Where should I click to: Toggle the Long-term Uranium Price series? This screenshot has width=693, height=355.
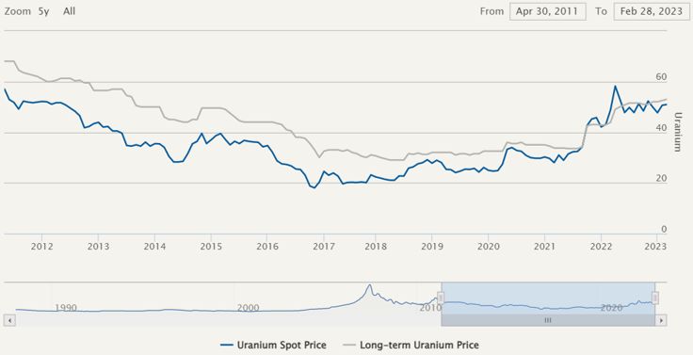411,345
